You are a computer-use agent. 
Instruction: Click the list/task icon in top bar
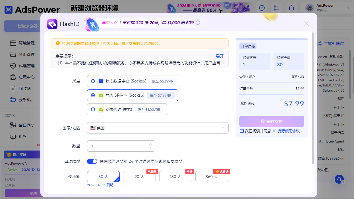(x=277, y=8)
